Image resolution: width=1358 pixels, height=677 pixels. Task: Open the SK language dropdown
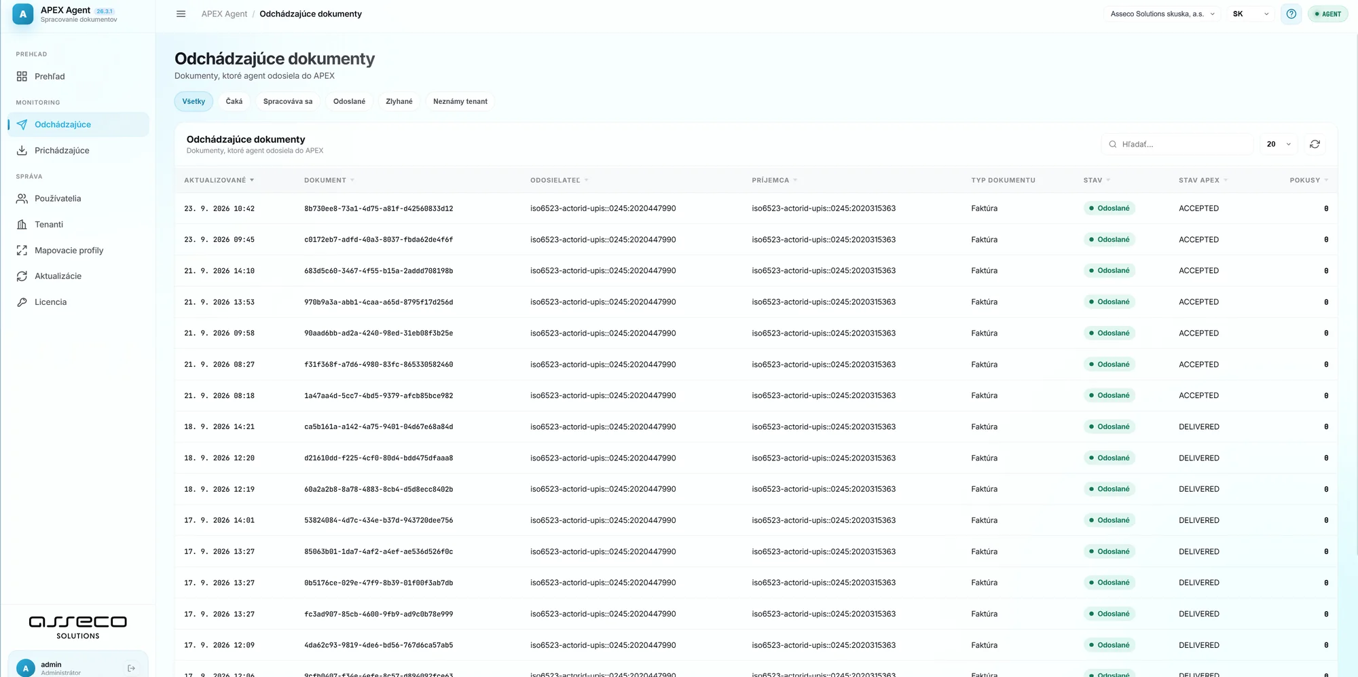point(1250,14)
